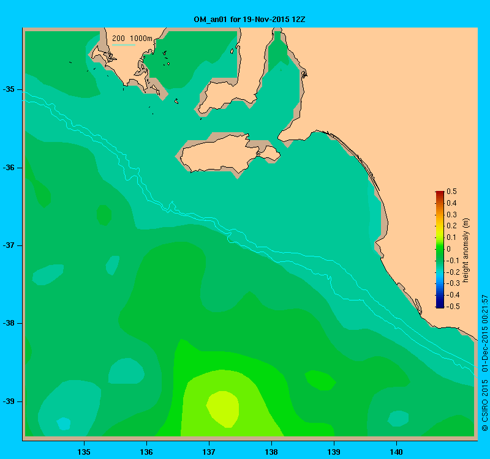Image resolution: width=490 pixels, height=459 pixels.
Task: Click longitude label 136
Action: [x=146, y=452]
